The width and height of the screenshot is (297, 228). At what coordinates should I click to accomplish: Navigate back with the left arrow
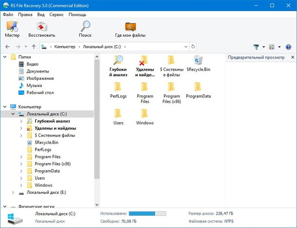7,47
